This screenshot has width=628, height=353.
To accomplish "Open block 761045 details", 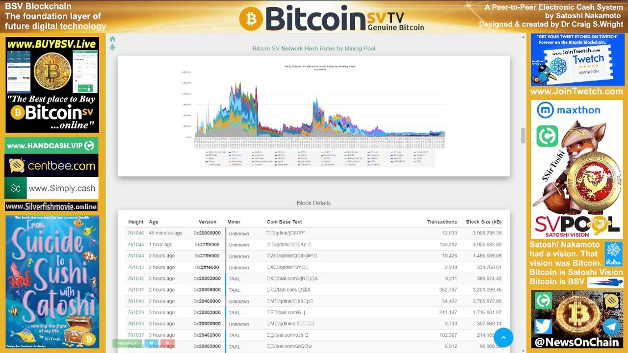I will tap(136, 245).
